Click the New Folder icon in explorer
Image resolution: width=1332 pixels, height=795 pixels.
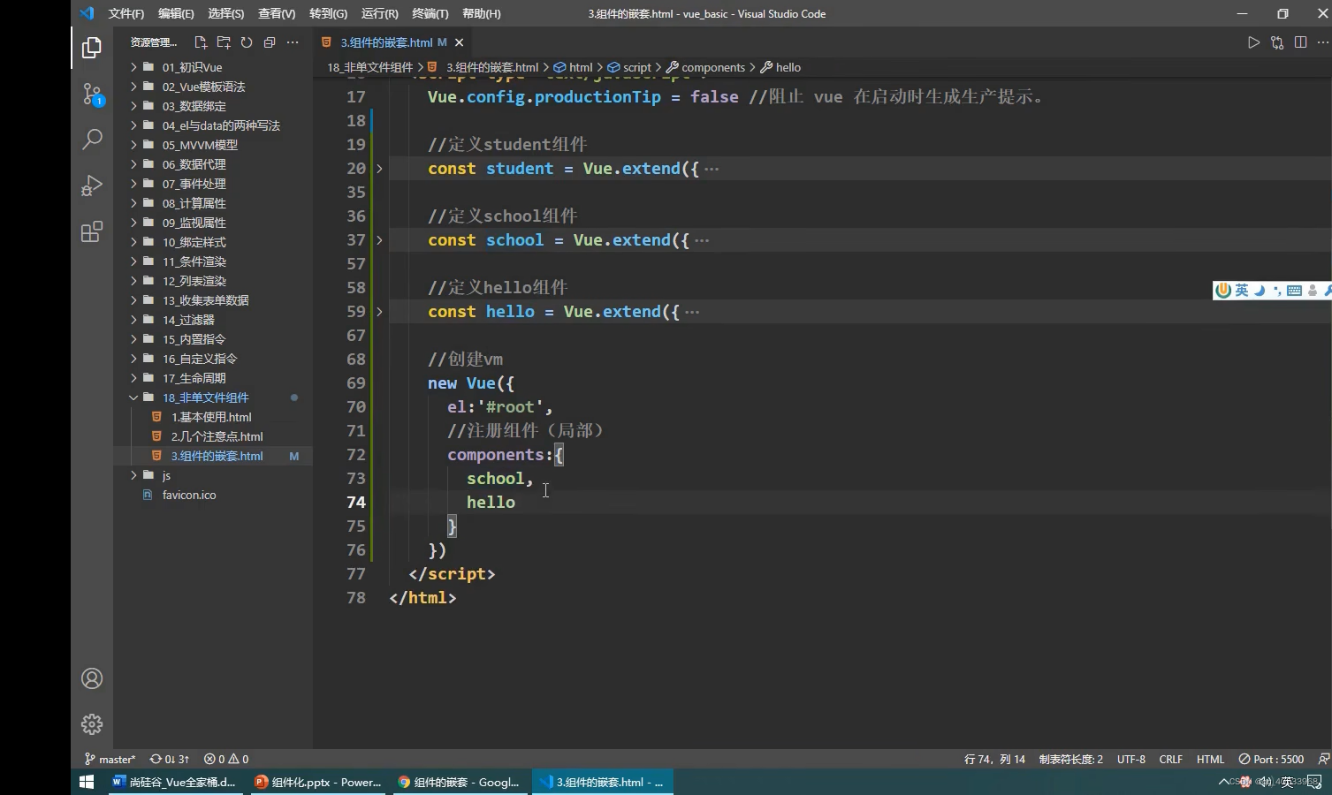[x=224, y=42]
